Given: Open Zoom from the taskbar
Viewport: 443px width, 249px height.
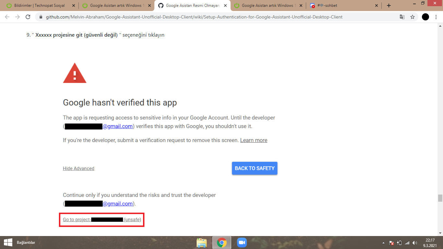Looking at the screenshot, I should coord(242,243).
